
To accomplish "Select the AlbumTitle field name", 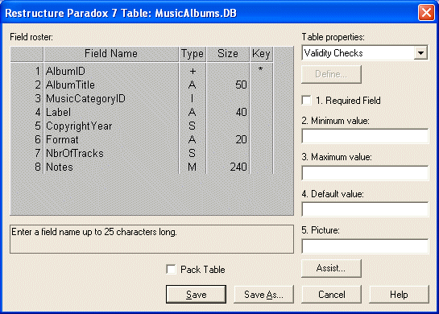I will [70, 85].
